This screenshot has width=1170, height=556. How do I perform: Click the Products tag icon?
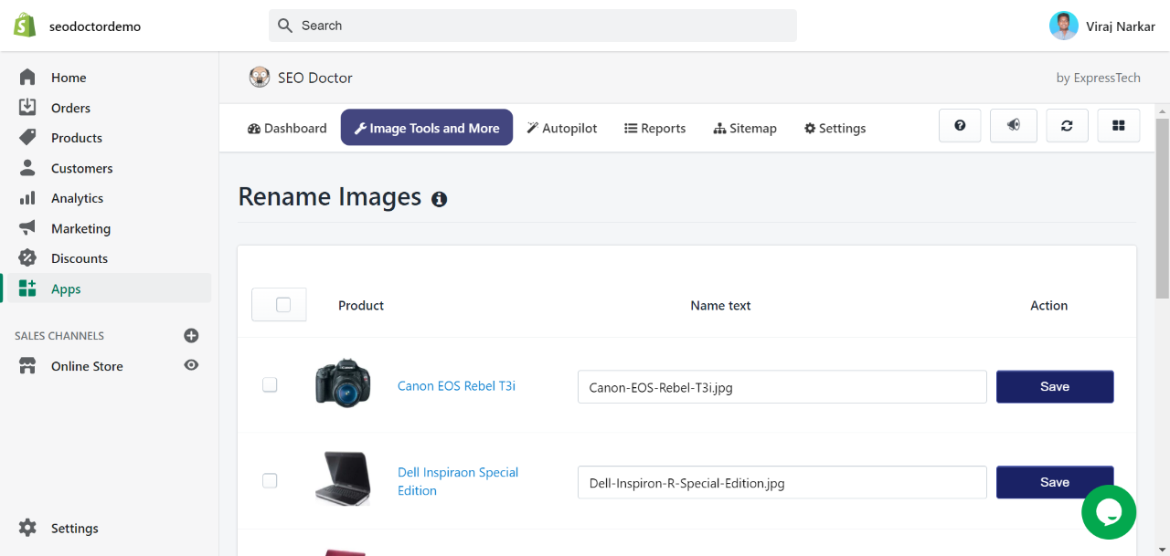(x=27, y=138)
